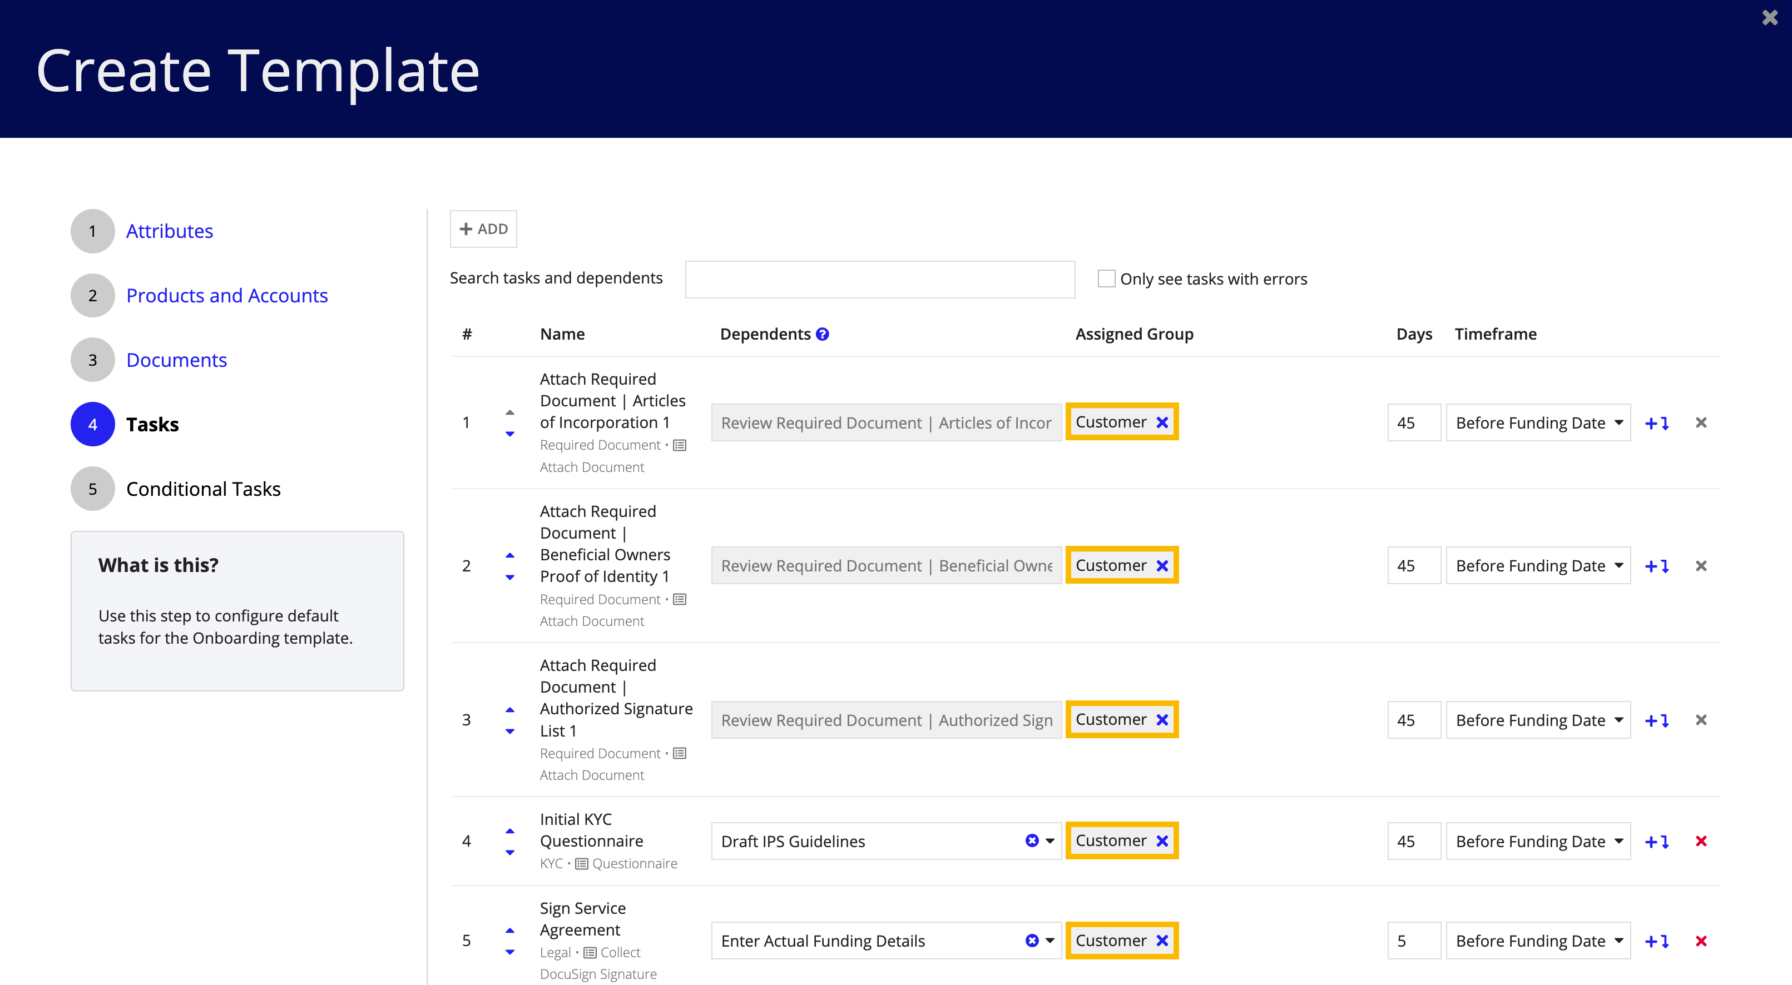Click the Search tasks and dependents input field
Screen dimensions: 1792x985
pyautogui.click(x=882, y=278)
